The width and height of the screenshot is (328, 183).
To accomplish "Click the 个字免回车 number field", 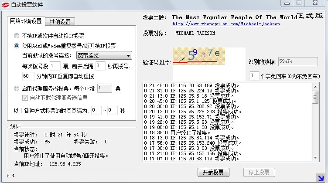I will coord(254,76).
